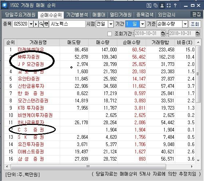The height and width of the screenshot is (181, 204).
Task: Expand the 시점 전일 dropdown
Action: point(111,24)
